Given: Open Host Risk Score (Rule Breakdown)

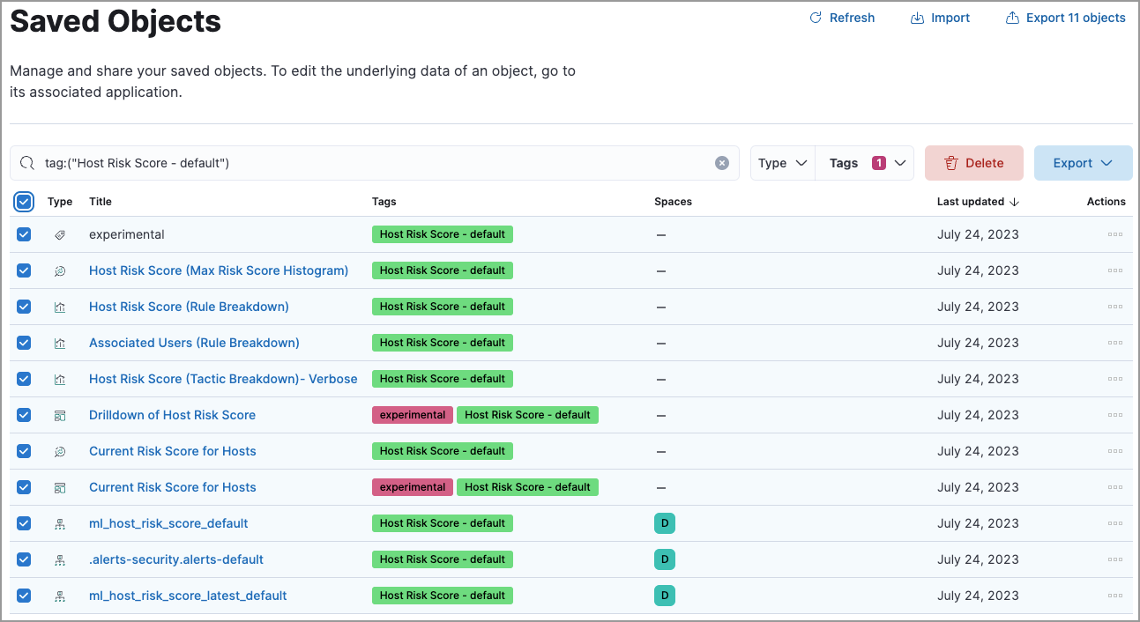Looking at the screenshot, I should (189, 307).
